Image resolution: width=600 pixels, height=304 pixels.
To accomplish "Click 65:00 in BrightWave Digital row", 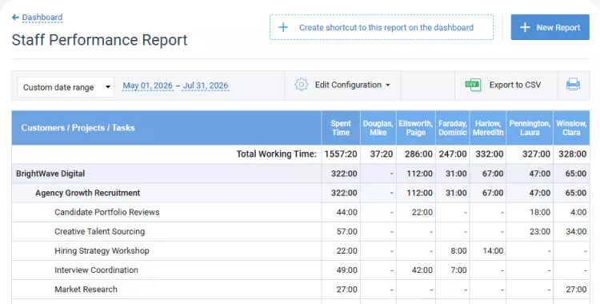I will [576, 174].
